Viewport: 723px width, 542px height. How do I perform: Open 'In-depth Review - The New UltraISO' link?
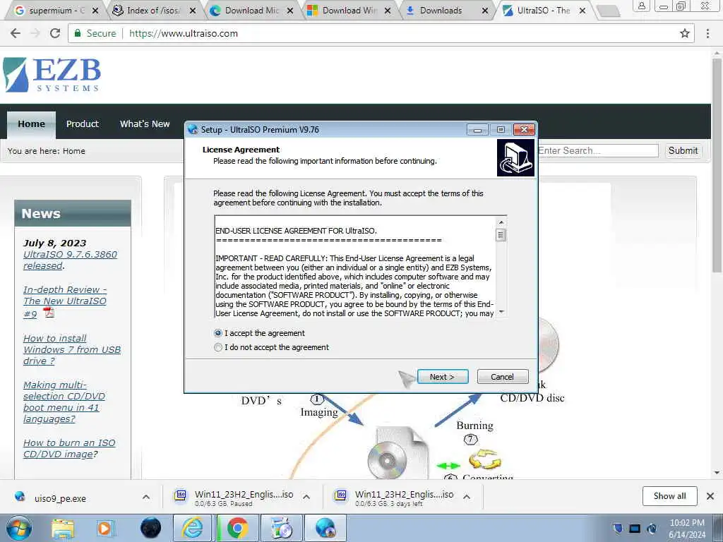pos(65,301)
